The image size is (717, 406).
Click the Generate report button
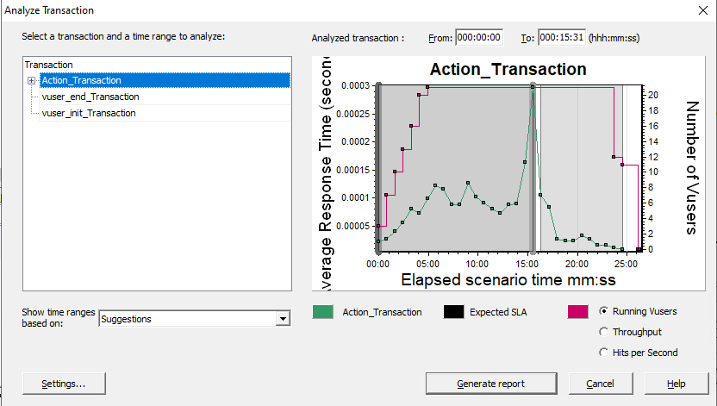490,384
